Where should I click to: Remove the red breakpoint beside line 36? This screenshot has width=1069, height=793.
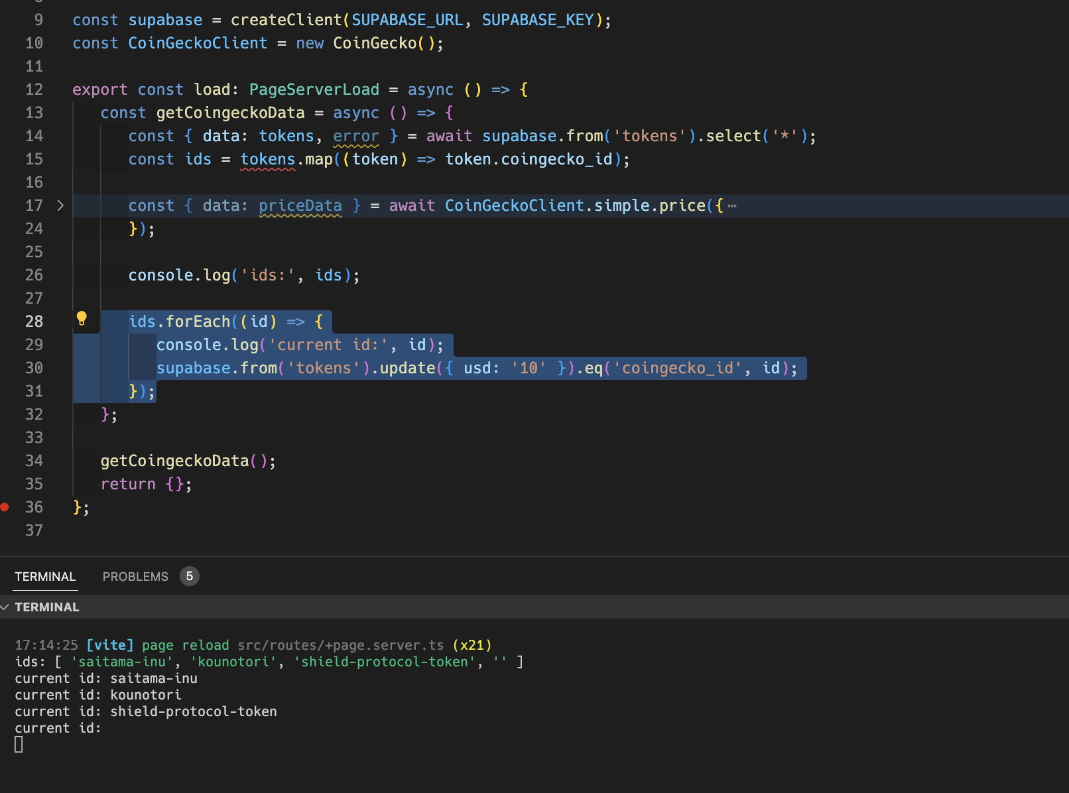tap(5, 507)
